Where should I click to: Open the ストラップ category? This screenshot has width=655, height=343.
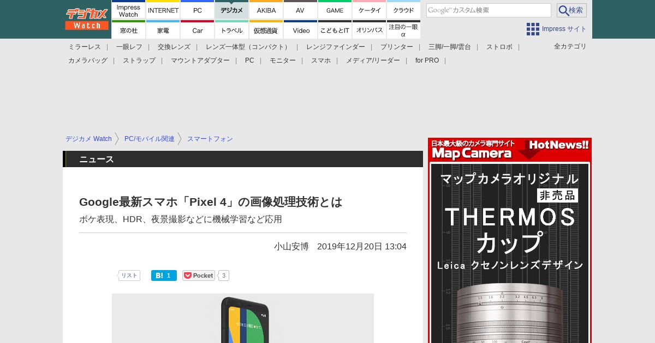click(x=139, y=60)
